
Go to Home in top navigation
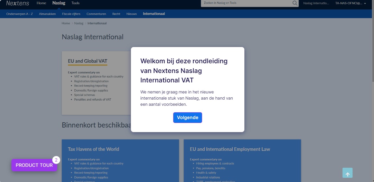[x=41, y=3]
